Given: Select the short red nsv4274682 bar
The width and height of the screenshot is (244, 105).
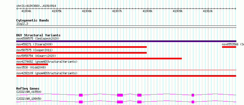Looking at the screenshot, I should 32,64.
